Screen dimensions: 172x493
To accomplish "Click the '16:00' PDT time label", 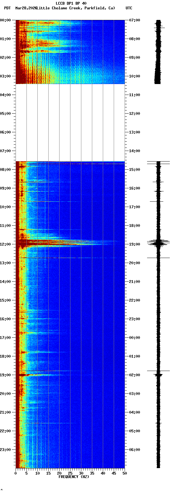I will point(5,319).
